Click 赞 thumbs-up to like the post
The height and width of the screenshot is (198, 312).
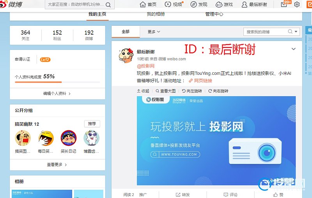tap(278, 194)
